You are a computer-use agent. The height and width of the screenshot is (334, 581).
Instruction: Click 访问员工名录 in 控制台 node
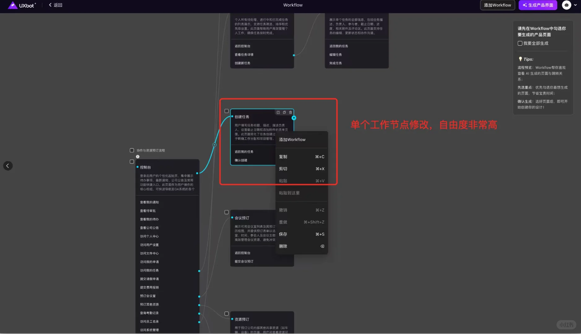tap(149, 322)
